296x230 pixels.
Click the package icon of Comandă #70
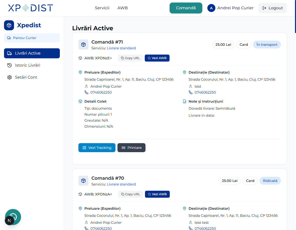(x=83, y=181)
